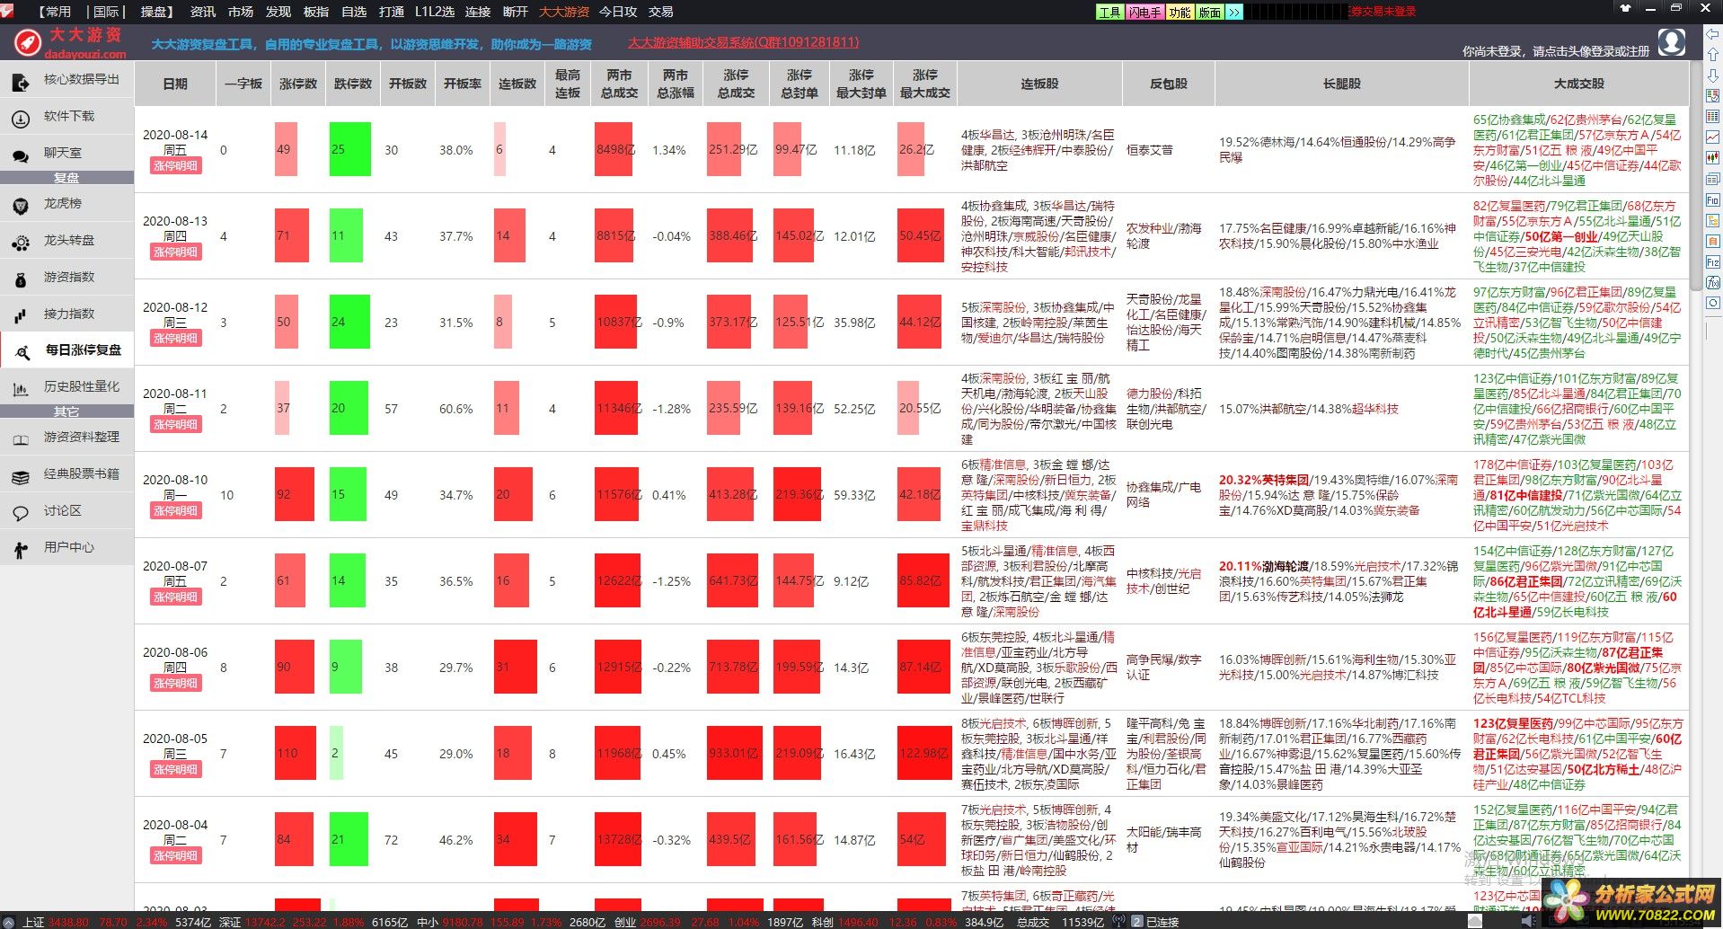The image size is (1723, 929).
Task: Click the pink 闪电手 button
Action: [x=1145, y=12]
